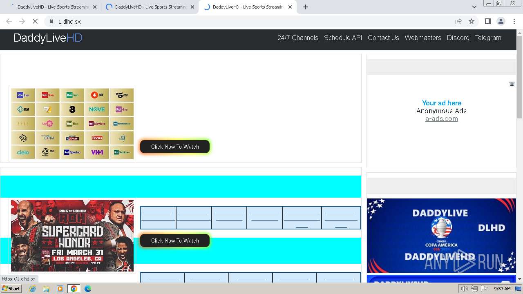The height and width of the screenshot is (294, 523).
Task: Close the second browser tab
Action: [192, 7]
